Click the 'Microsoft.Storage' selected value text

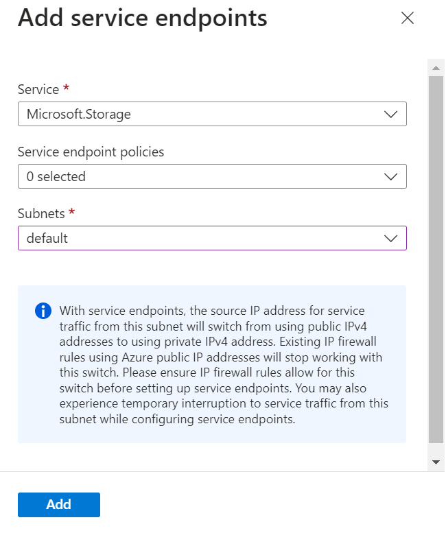[78, 115]
